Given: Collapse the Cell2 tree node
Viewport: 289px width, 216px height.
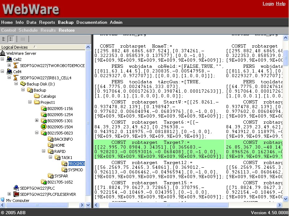Looking at the screenshot, I should click(3, 59).
